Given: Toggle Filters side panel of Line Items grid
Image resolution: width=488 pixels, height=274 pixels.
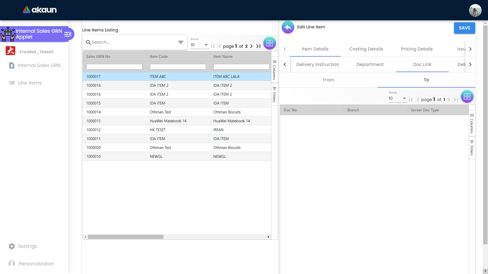Looking at the screenshot, I should 274,94.
